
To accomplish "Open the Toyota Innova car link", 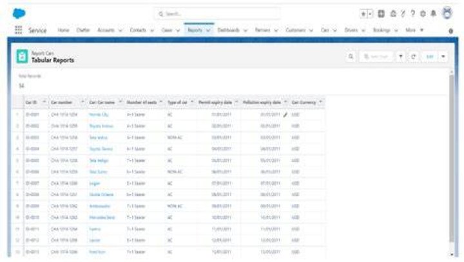I will coord(101,126).
